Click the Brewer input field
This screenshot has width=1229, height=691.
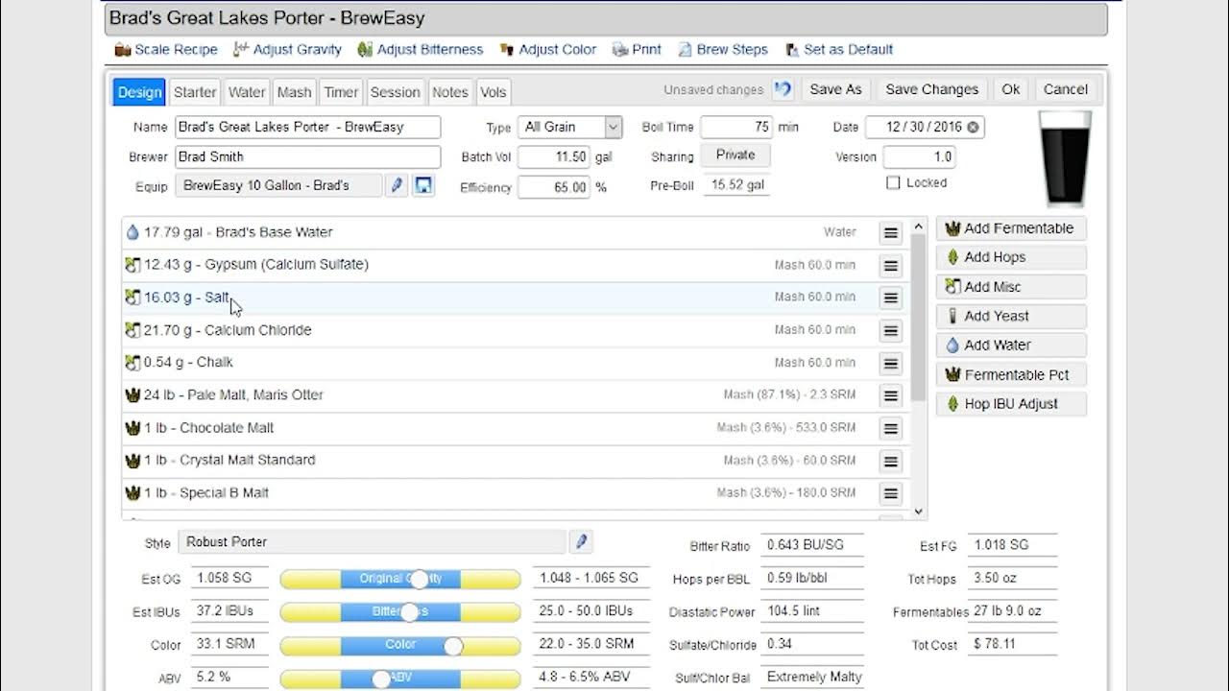308,156
